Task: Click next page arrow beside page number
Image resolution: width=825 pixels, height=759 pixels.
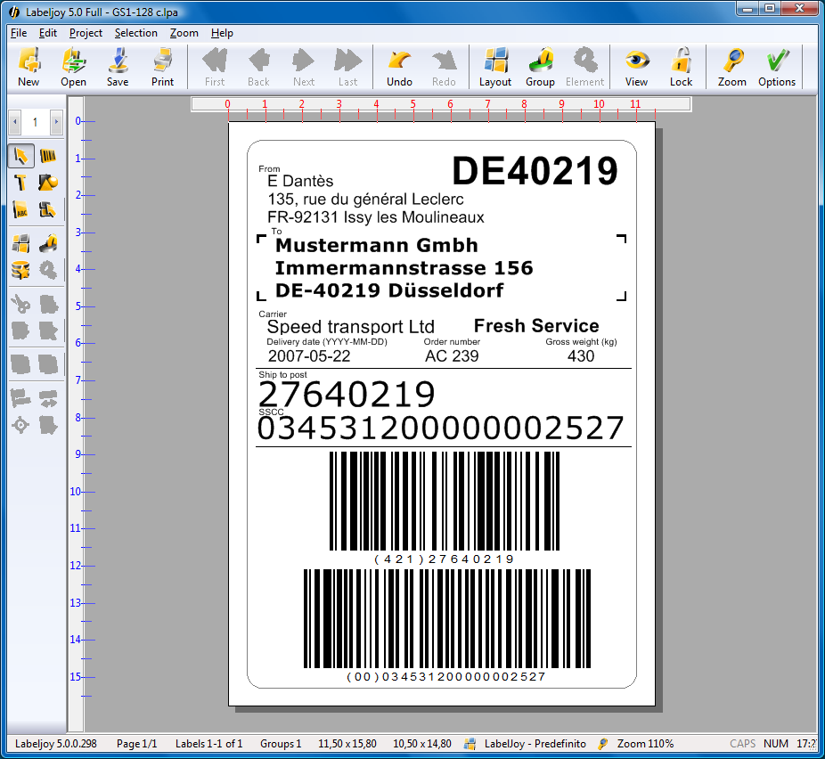Action: (56, 122)
